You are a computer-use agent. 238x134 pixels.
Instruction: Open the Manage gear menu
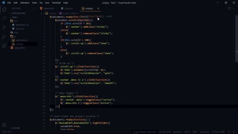pyautogui.click(x=4, y=125)
